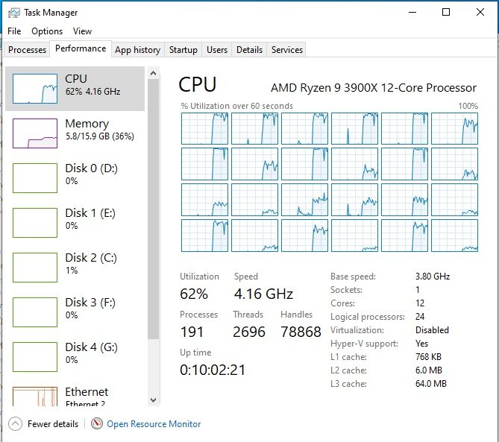The height and width of the screenshot is (442, 499).
Task: Click the 2696 threads value
Action: pyautogui.click(x=249, y=332)
